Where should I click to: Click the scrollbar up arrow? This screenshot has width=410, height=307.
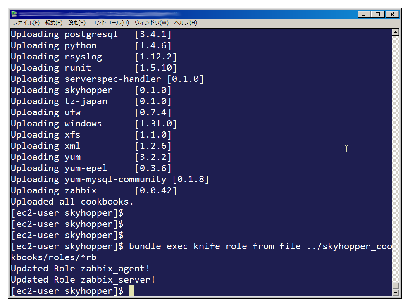(x=396, y=32)
